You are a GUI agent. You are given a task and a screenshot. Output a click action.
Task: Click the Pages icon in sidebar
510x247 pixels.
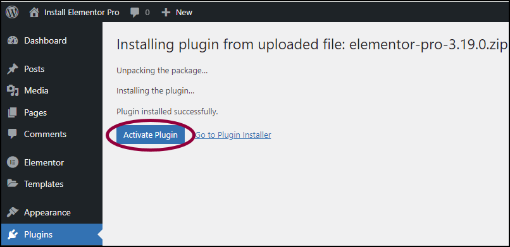13,112
